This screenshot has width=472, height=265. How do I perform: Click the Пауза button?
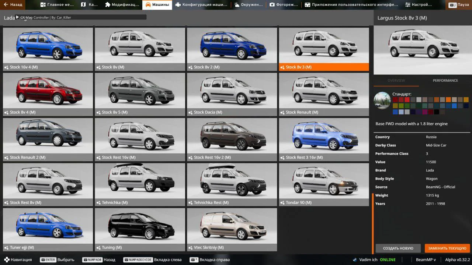click(x=459, y=5)
